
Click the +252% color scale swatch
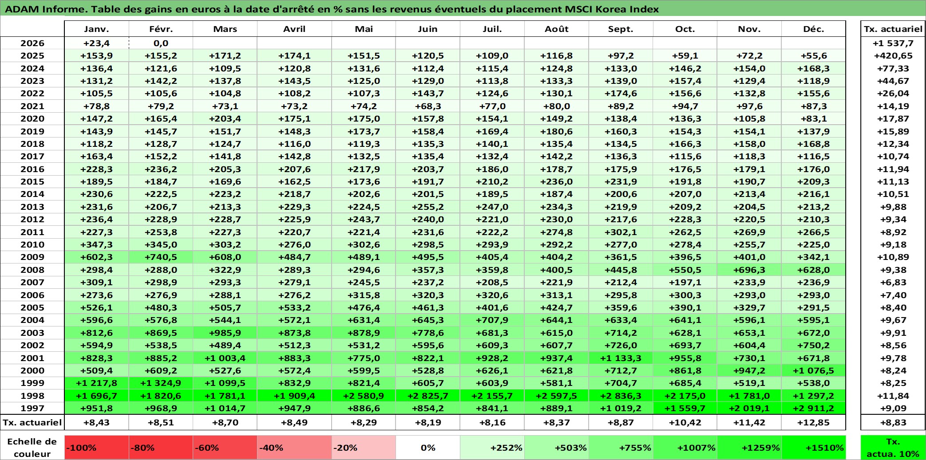point(492,448)
